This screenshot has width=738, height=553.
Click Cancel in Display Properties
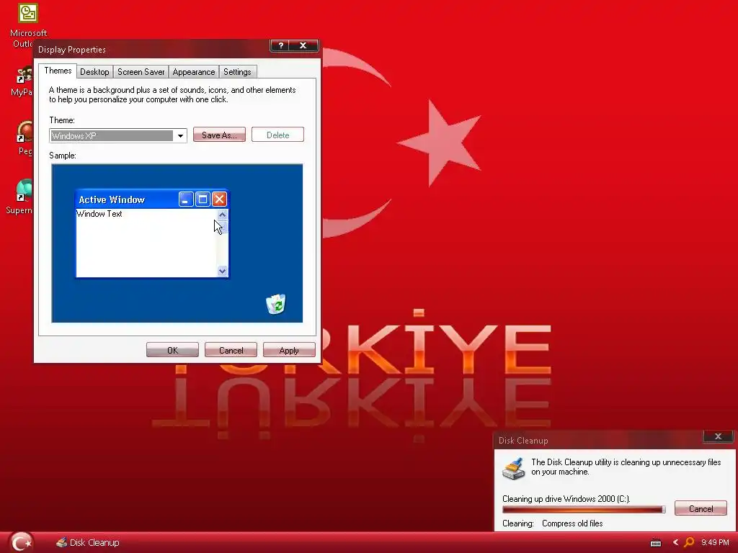pyautogui.click(x=231, y=350)
